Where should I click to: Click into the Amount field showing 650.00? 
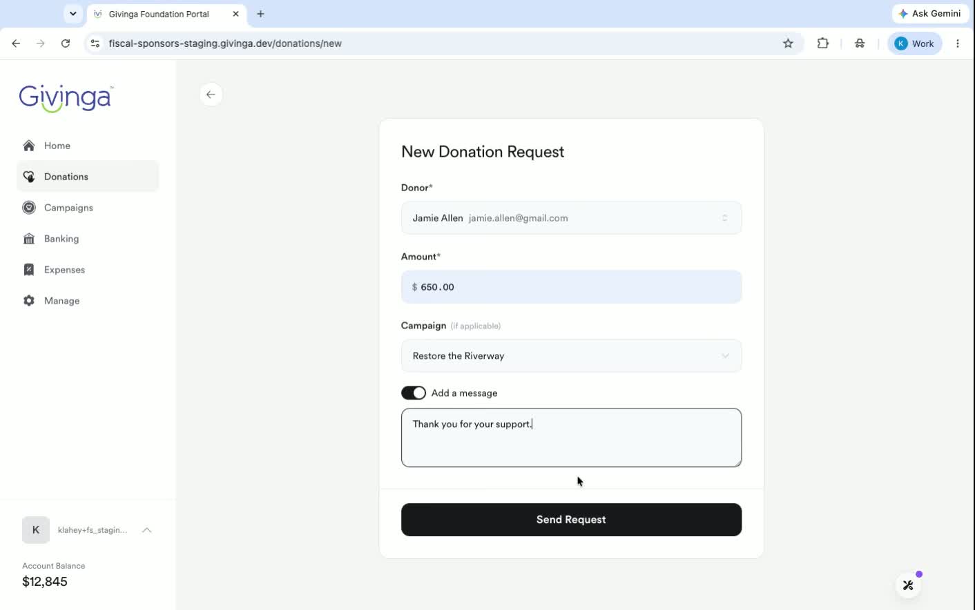[571, 287]
